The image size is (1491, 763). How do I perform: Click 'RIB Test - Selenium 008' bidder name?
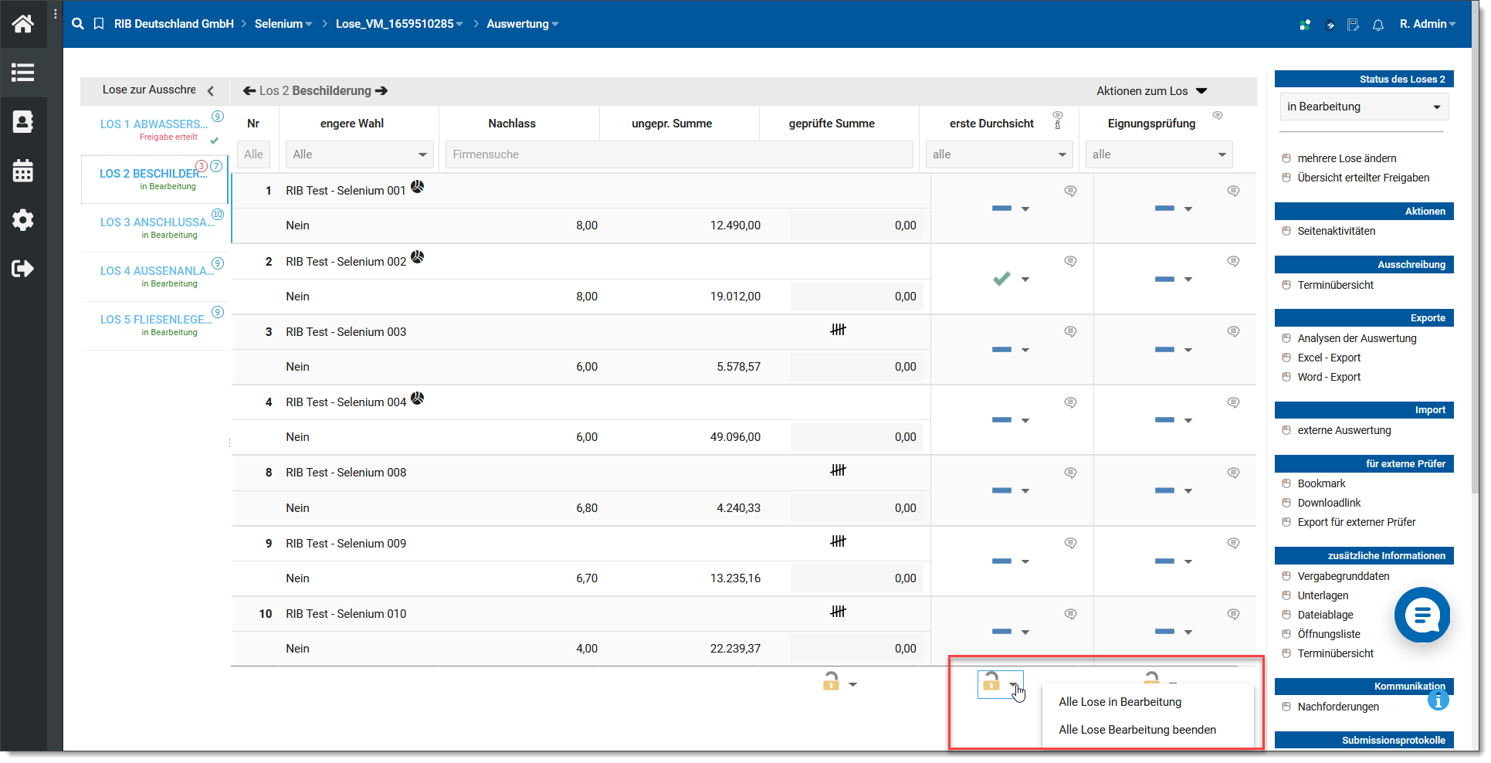pyautogui.click(x=346, y=473)
